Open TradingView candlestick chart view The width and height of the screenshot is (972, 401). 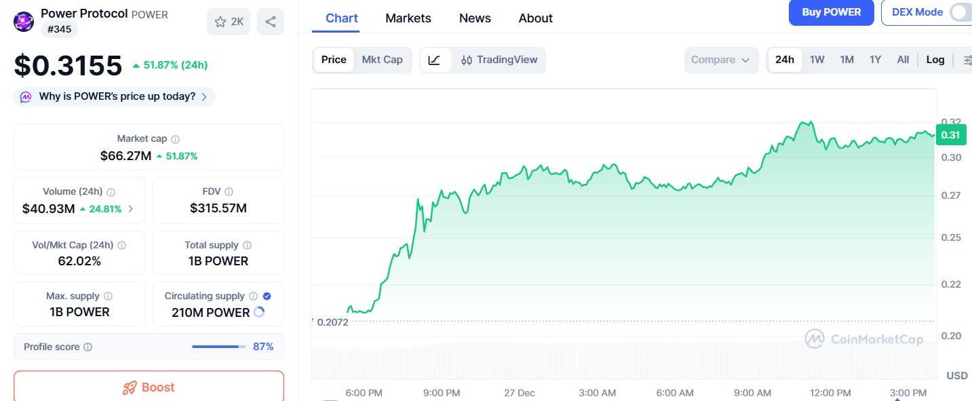point(499,60)
